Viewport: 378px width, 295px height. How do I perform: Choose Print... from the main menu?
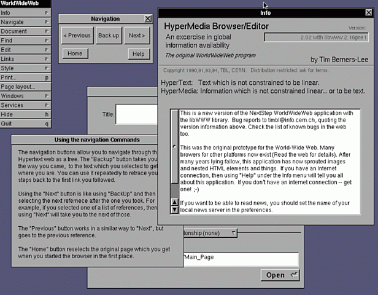[x=25, y=77]
